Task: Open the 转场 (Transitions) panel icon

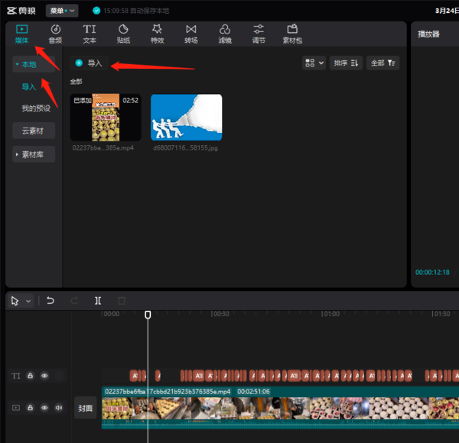Action: [x=190, y=34]
